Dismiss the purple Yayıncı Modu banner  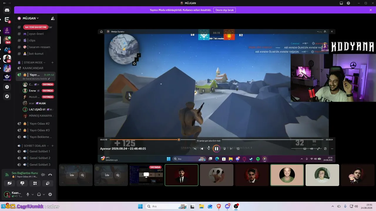[371, 10]
